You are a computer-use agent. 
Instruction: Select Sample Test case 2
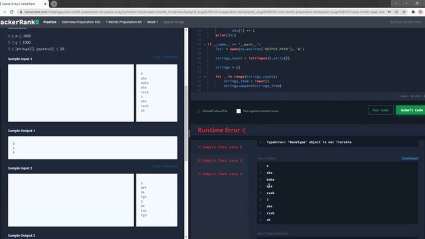(x=220, y=174)
